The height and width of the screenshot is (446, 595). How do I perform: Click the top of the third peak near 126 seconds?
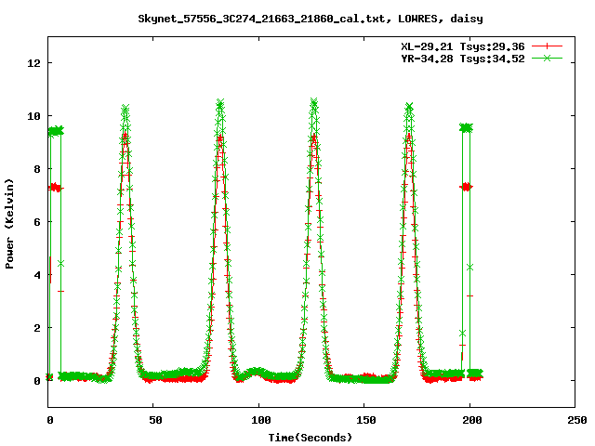point(314,101)
